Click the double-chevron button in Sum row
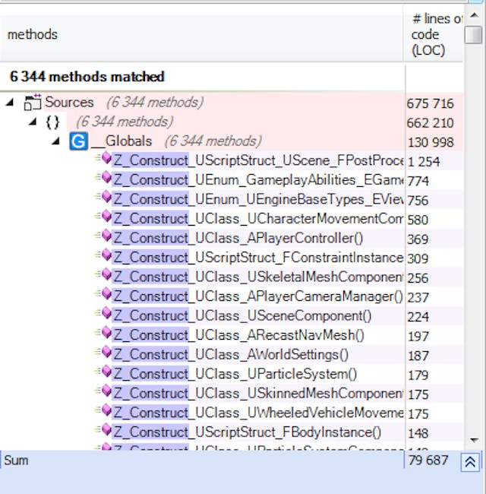This screenshot has height=494, width=486. (472, 461)
